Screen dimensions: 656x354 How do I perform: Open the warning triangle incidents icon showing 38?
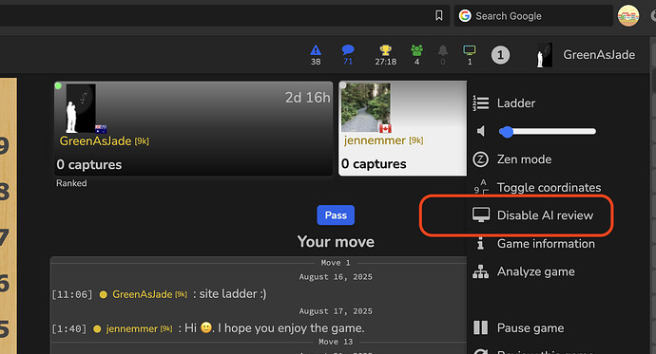tap(316, 55)
